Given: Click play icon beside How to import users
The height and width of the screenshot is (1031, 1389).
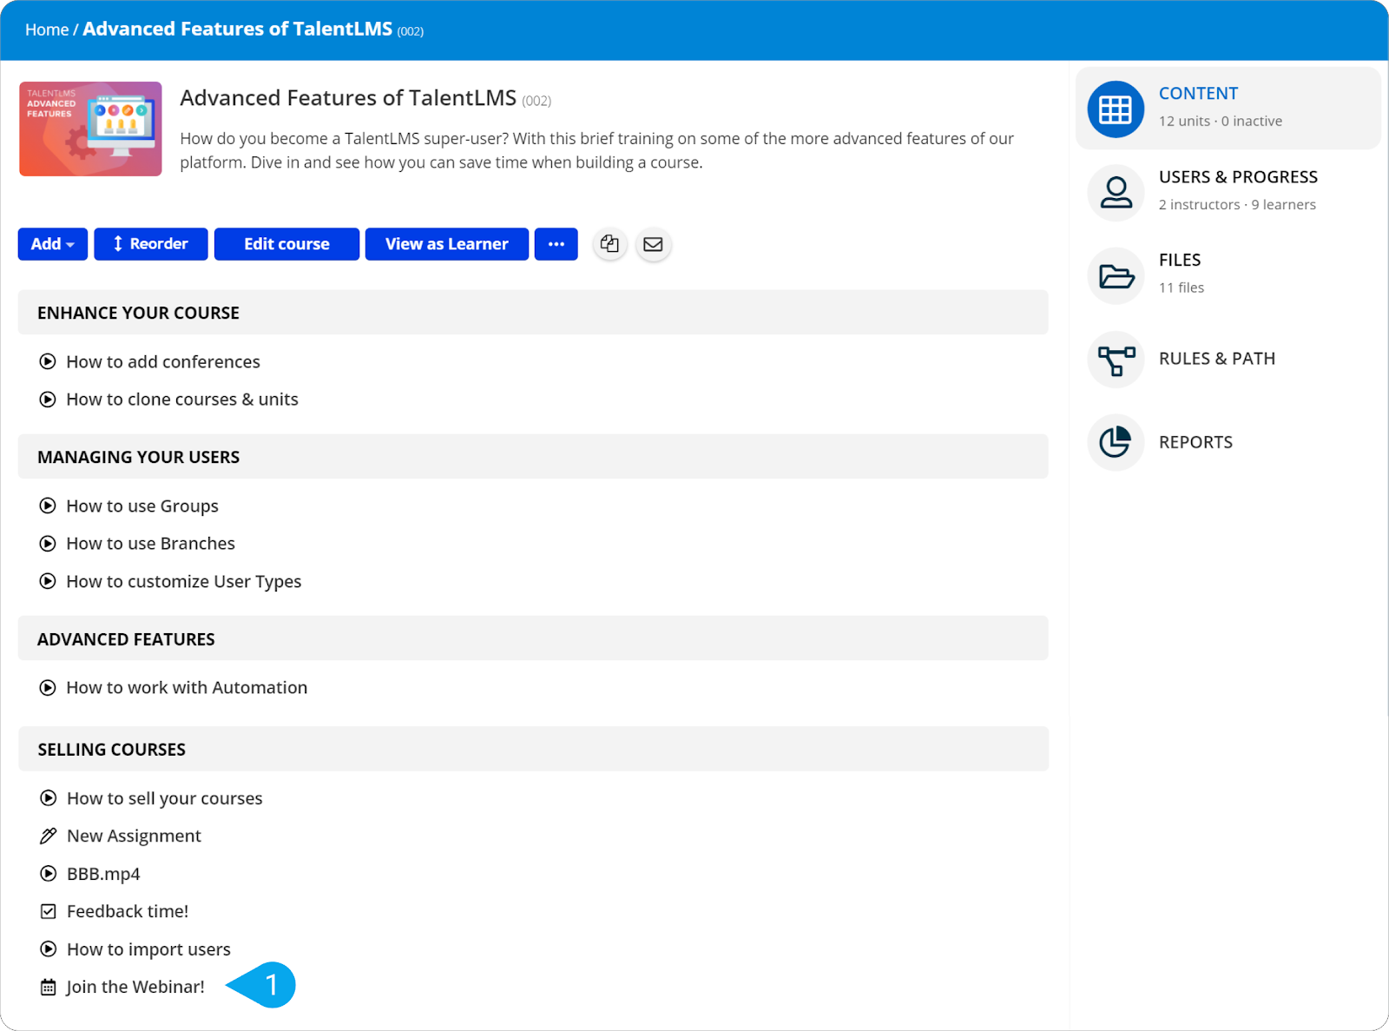Looking at the screenshot, I should 49,949.
